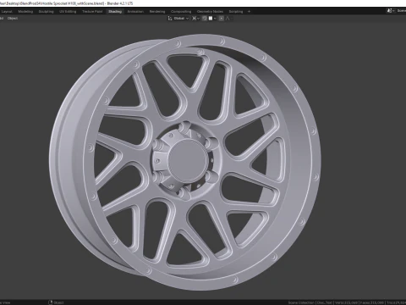Click the Scene name field
406x305 pixels.
point(401,11)
